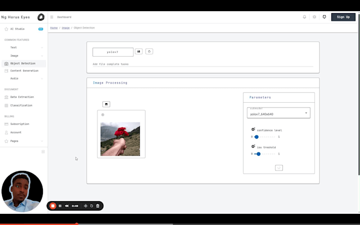Click the icon button next to yolov7
The height and width of the screenshot is (225, 360).
pyautogui.click(x=139, y=51)
